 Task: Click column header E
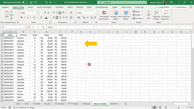(x=61, y=32)
